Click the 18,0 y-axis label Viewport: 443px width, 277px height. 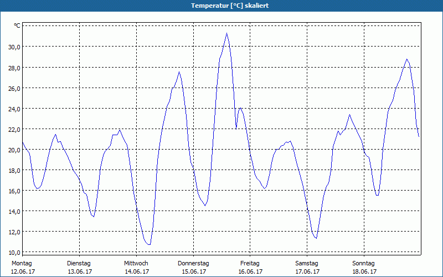point(13,170)
